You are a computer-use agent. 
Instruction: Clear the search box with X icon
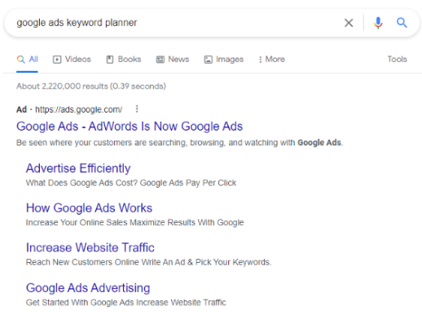pyautogui.click(x=349, y=23)
